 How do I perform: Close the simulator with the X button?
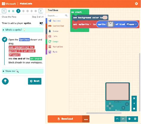click(134, 98)
